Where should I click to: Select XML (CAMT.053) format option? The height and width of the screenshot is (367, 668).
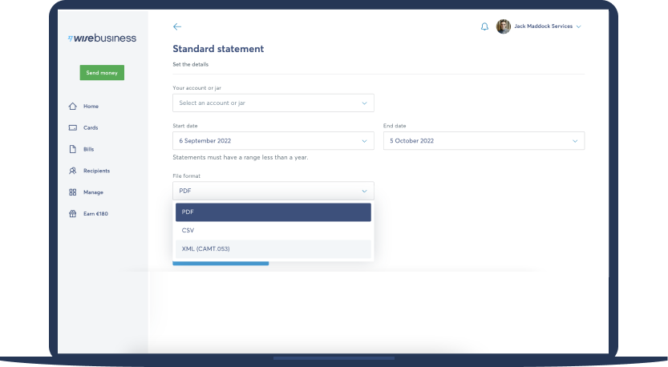click(273, 248)
